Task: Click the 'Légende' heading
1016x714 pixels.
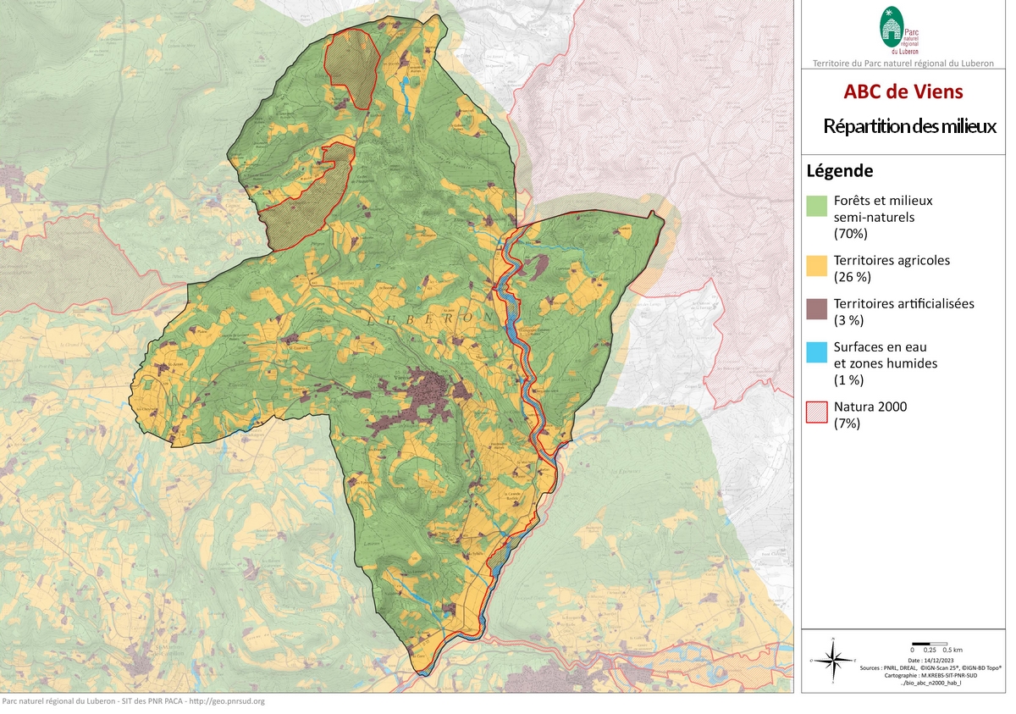Action: pos(840,170)
